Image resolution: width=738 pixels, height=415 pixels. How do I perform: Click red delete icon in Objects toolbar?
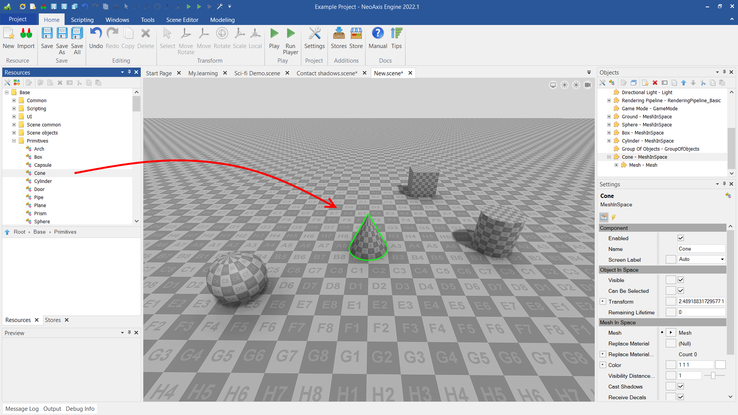coord(655,83)
